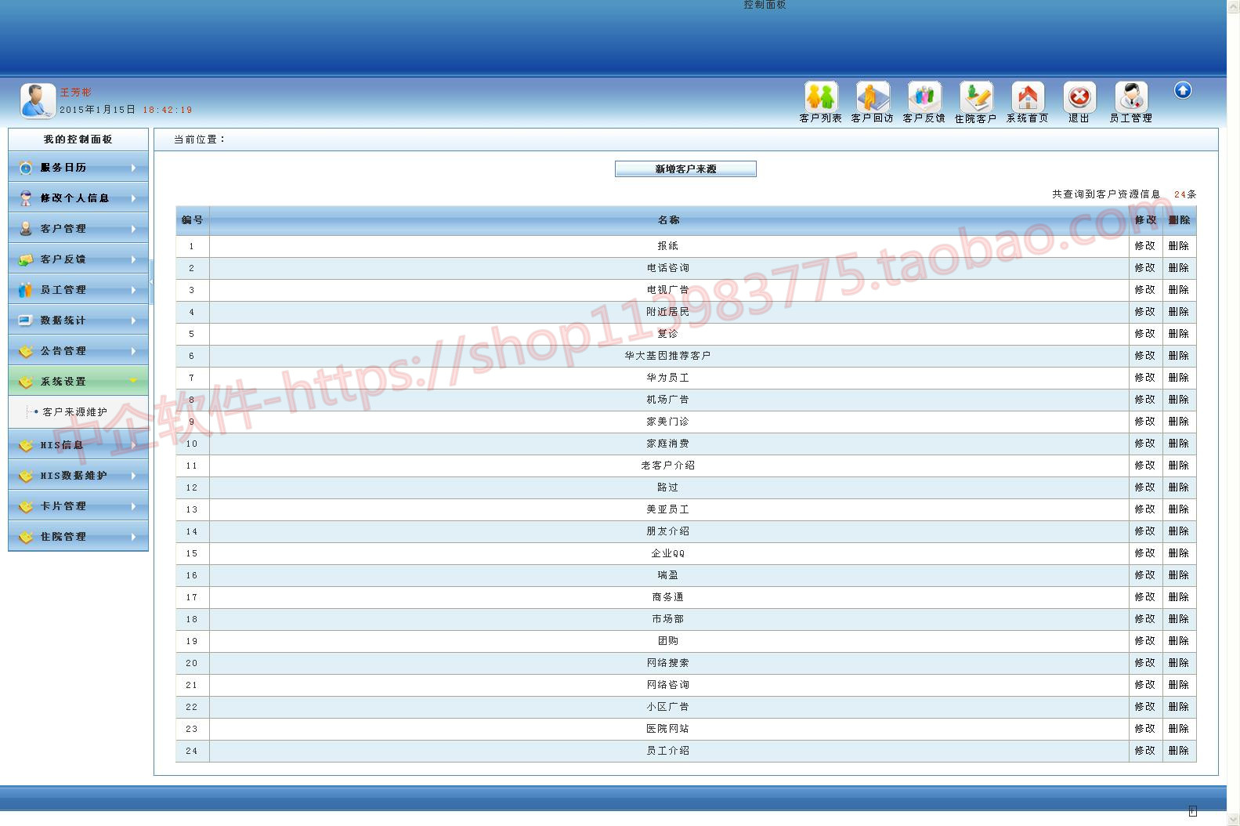The width and height of the screenshot is (1240, 826).
Task: Click the 修改个人信息 sidebar icon
Action: (26, 197)
